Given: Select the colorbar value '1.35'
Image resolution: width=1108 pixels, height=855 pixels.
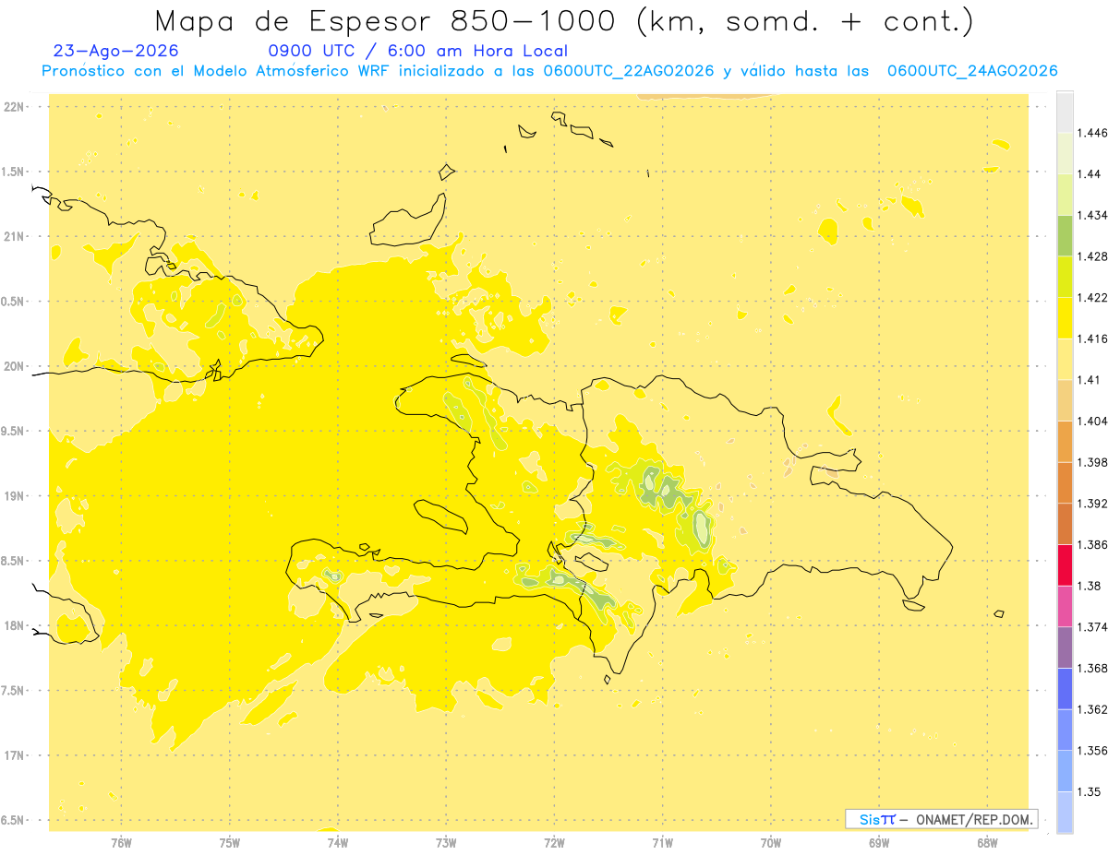Looking at the screenshot, I should click(1089, 791).
